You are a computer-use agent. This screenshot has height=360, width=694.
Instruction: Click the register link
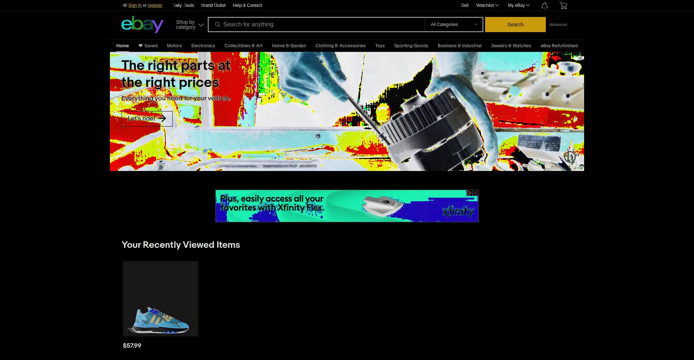(155, 5)
